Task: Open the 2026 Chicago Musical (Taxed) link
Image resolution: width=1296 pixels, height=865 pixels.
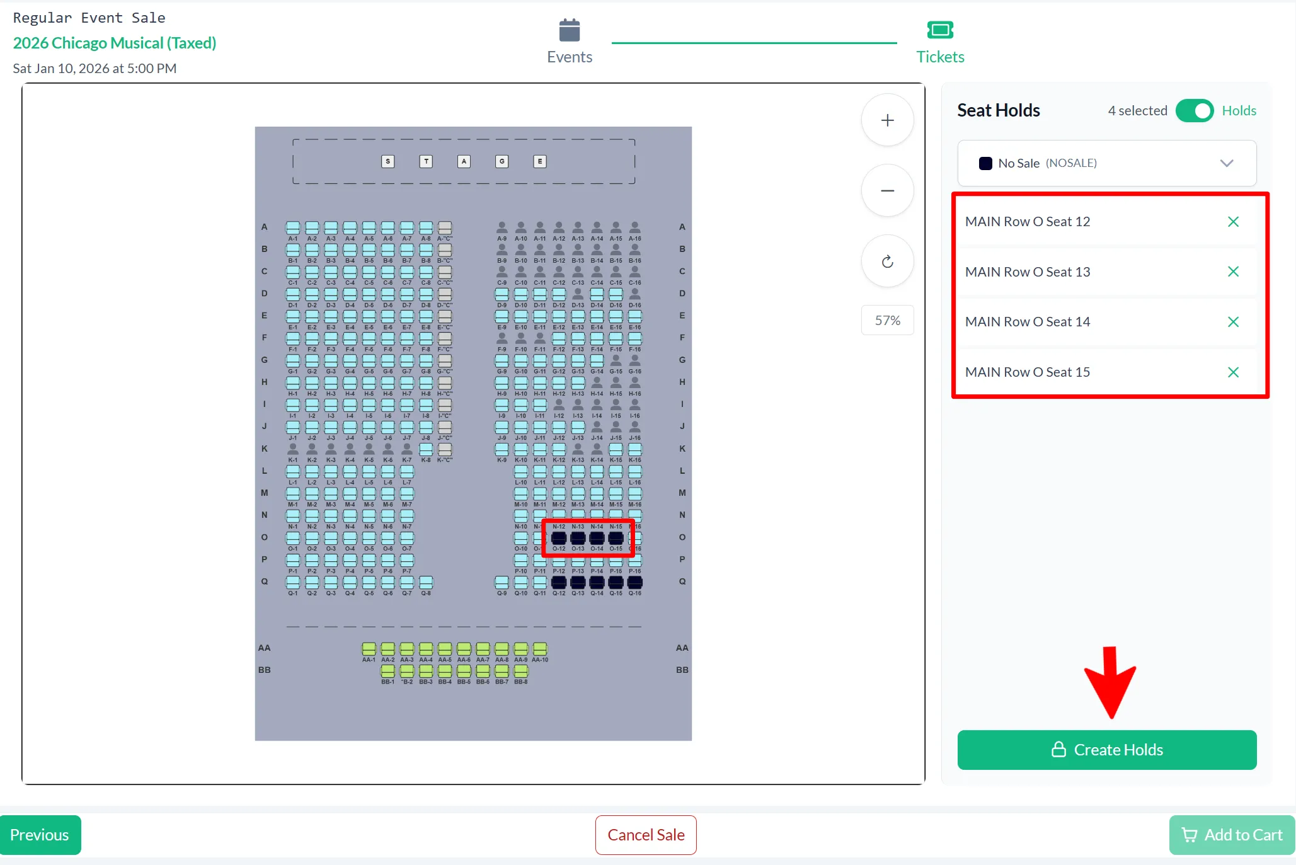Action: [x=115, y=43]
